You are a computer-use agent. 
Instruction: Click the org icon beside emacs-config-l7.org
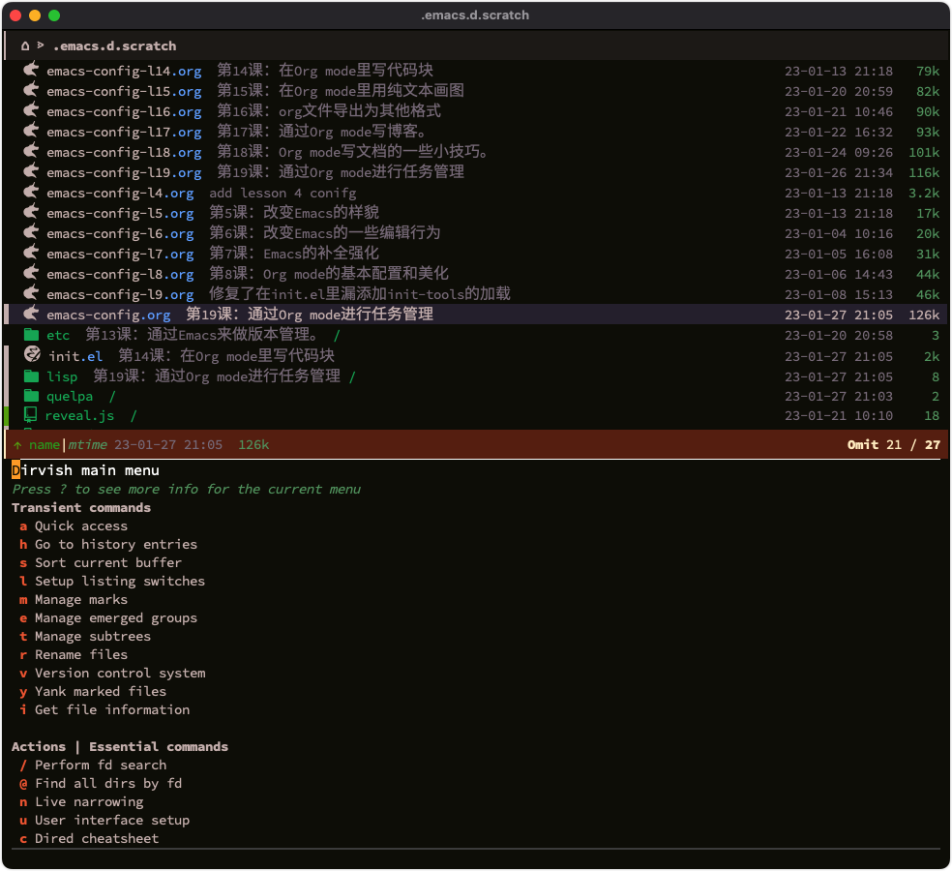pyautogui.click(x=30, y=253)
